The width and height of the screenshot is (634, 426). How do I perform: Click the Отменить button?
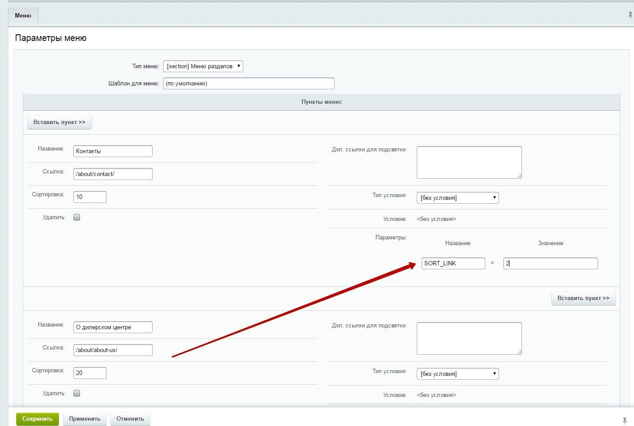click(x=130, y=419)
